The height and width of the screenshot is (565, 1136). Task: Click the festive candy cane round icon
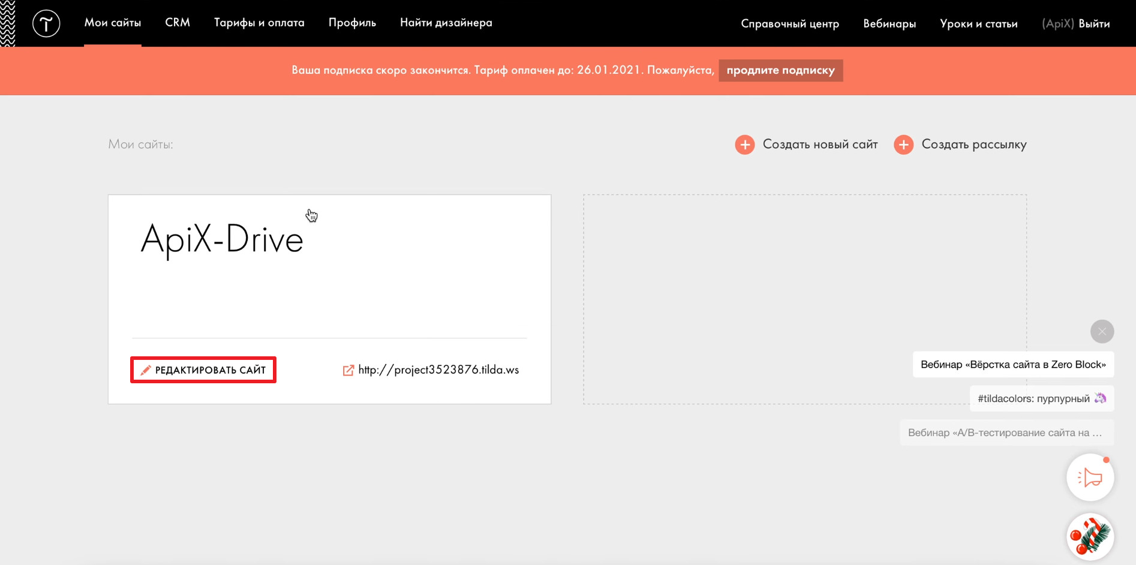pos(1090,536)
